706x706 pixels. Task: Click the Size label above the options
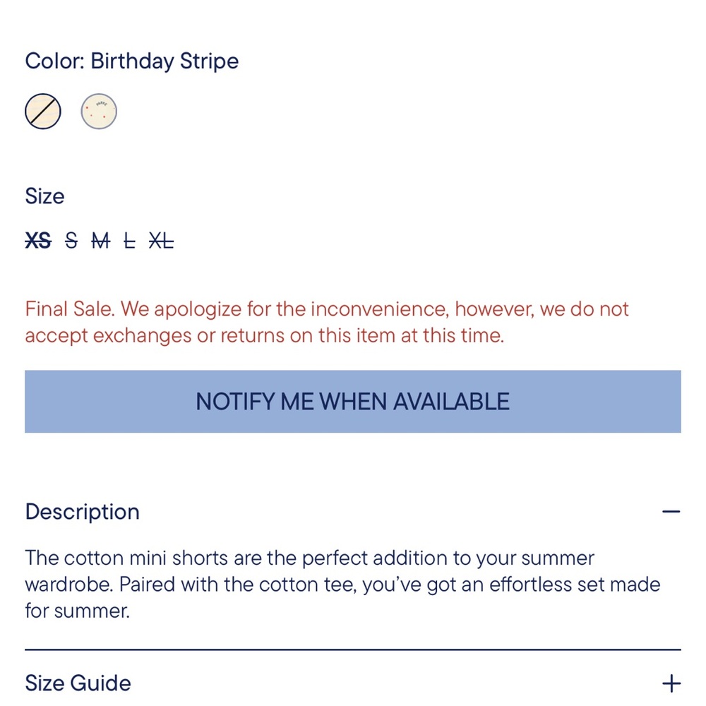tap(44, 196)
